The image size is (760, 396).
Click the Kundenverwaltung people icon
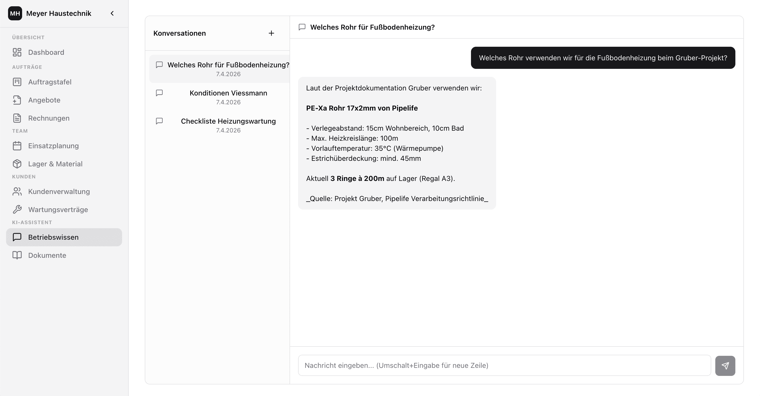(x=17, y=191)
